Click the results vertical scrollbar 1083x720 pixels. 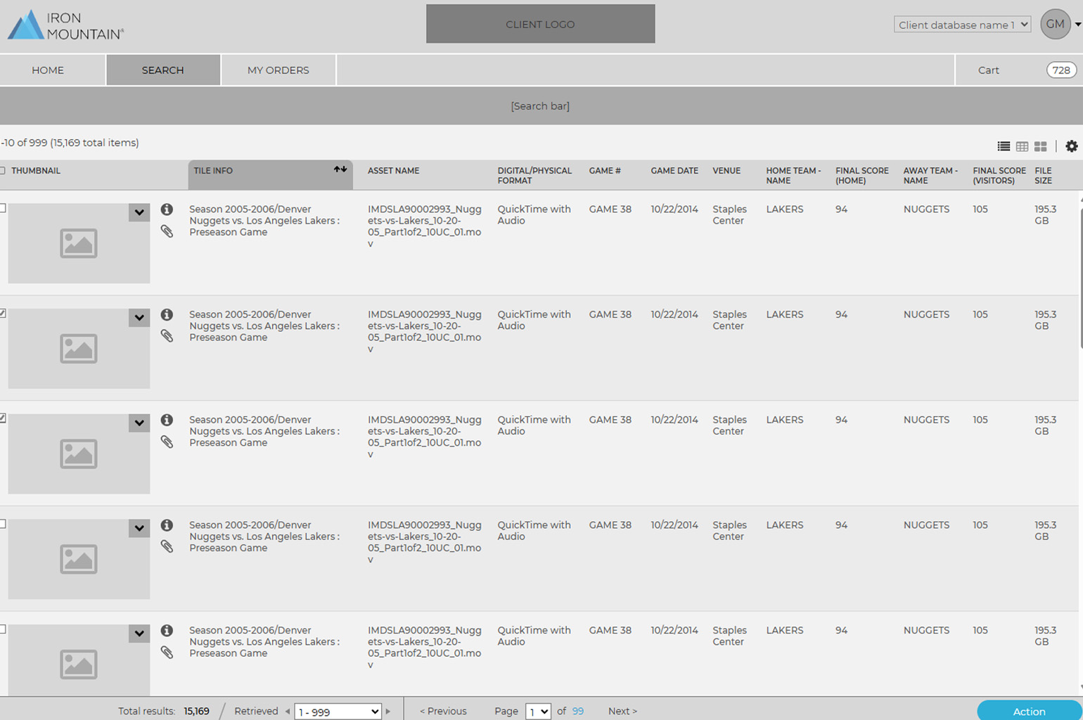pos(1080,281)
